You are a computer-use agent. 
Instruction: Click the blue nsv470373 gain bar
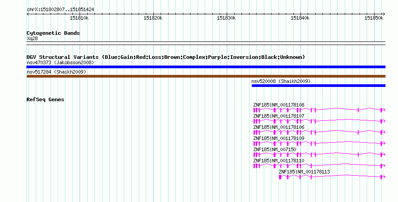tap(206, 67)
